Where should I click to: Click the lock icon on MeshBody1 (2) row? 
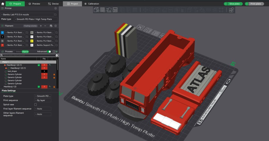click(x=54, y=87)
